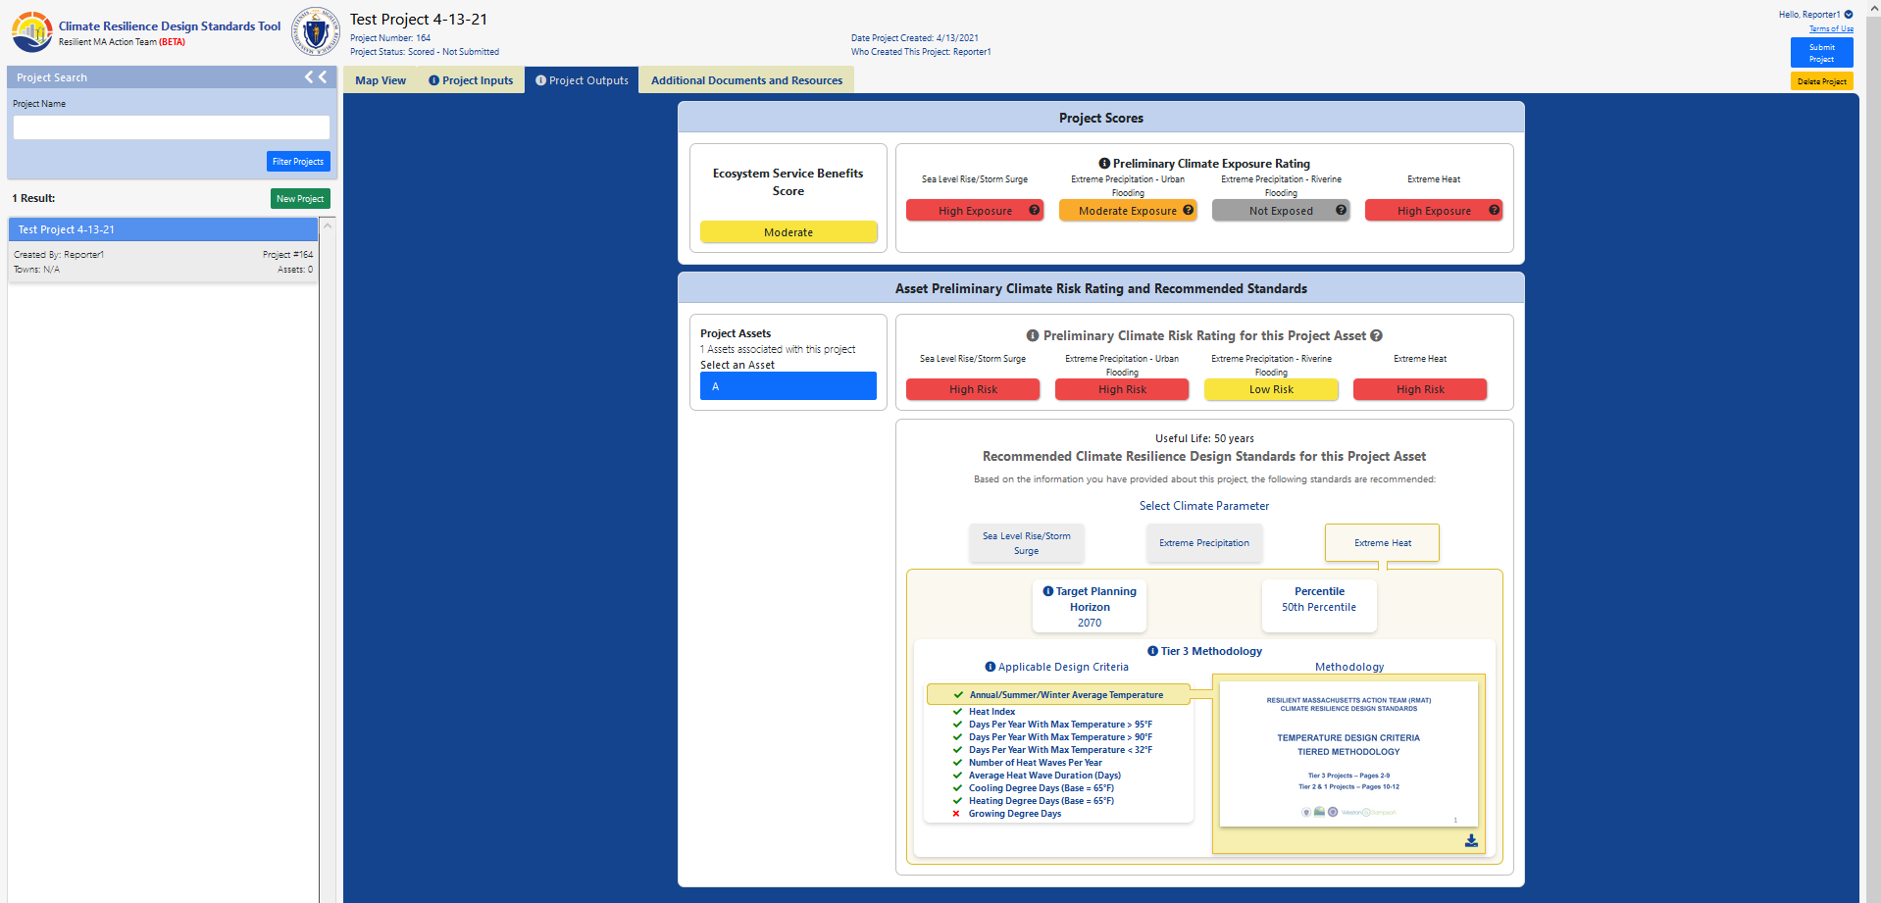Viewport: 1881px width, 903px height.
Task: Click info icon beside Preliminary Climate Exposure Rating
Action: [x=1104, y=164]
